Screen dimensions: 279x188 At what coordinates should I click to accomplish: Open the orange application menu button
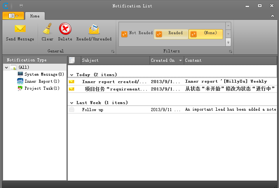point(13,16)
